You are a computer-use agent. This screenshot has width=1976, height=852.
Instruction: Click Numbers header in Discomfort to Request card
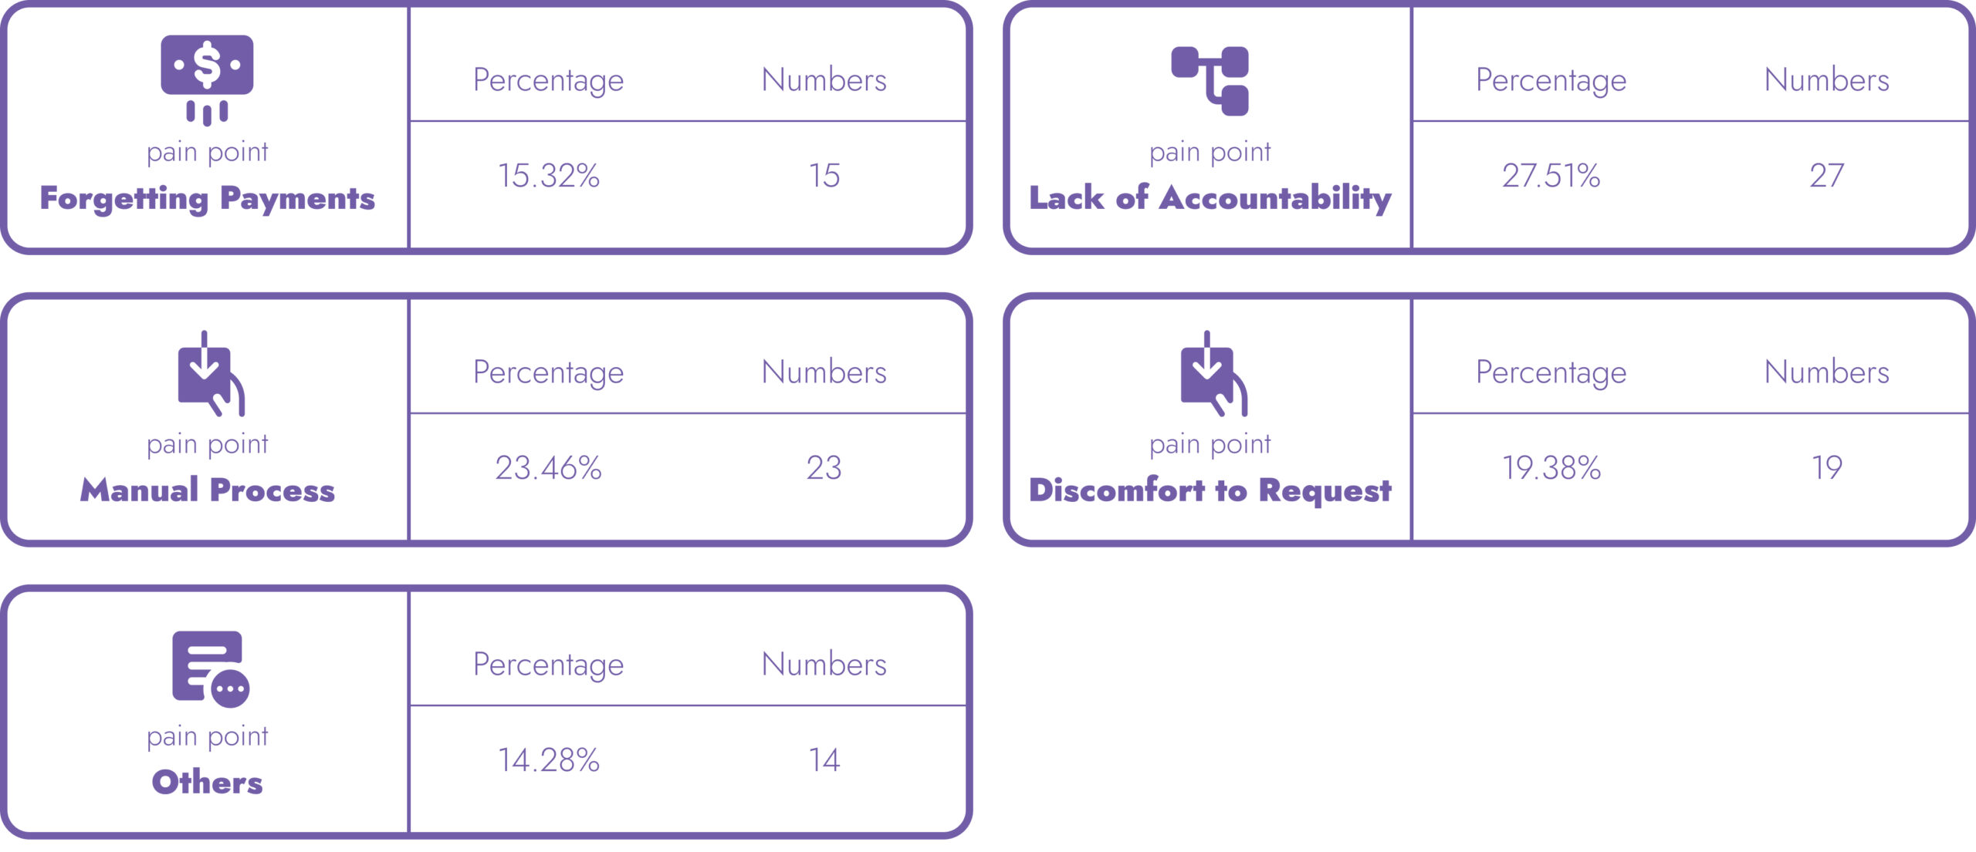coord(1826,372)
